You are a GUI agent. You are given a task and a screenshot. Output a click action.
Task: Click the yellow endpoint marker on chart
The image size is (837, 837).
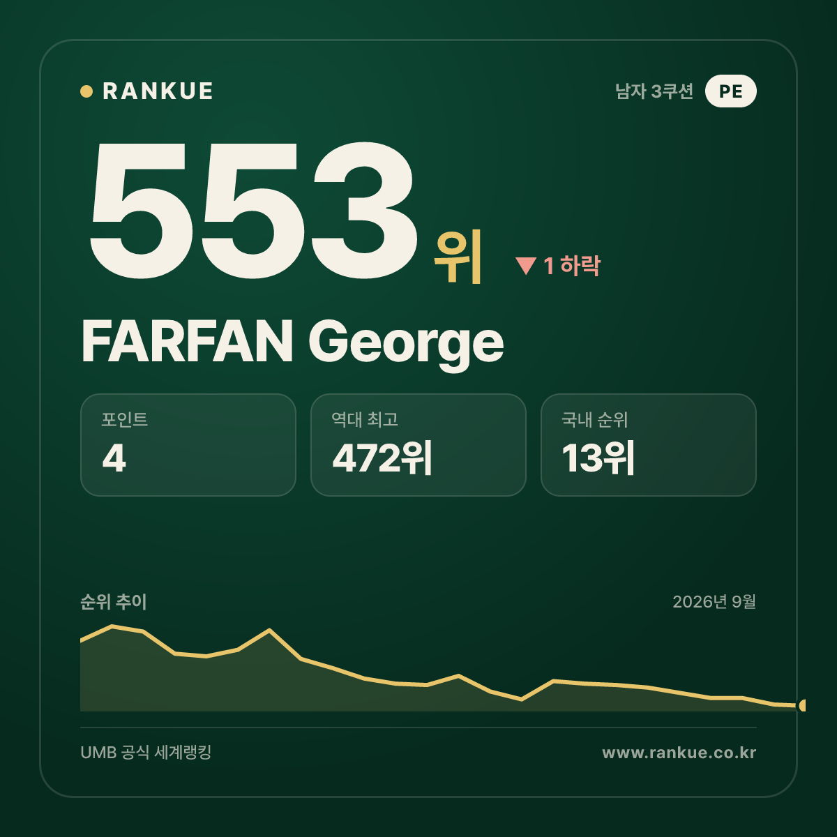click(803, 705)
